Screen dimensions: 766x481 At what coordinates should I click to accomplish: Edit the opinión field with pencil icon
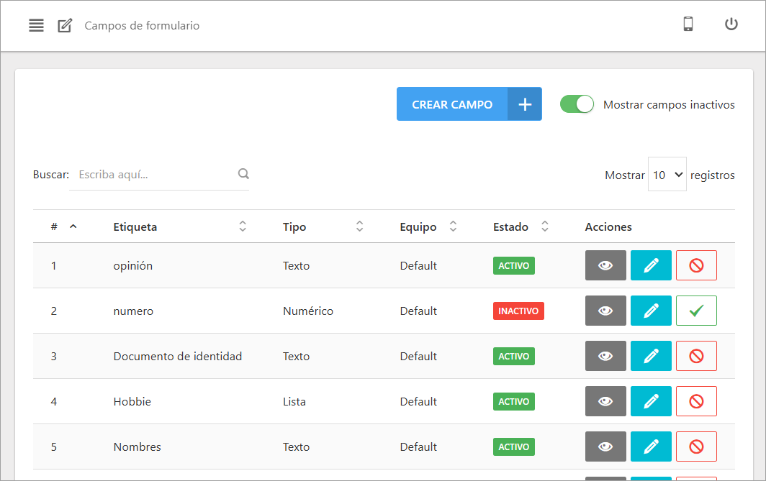coord(651,265)
